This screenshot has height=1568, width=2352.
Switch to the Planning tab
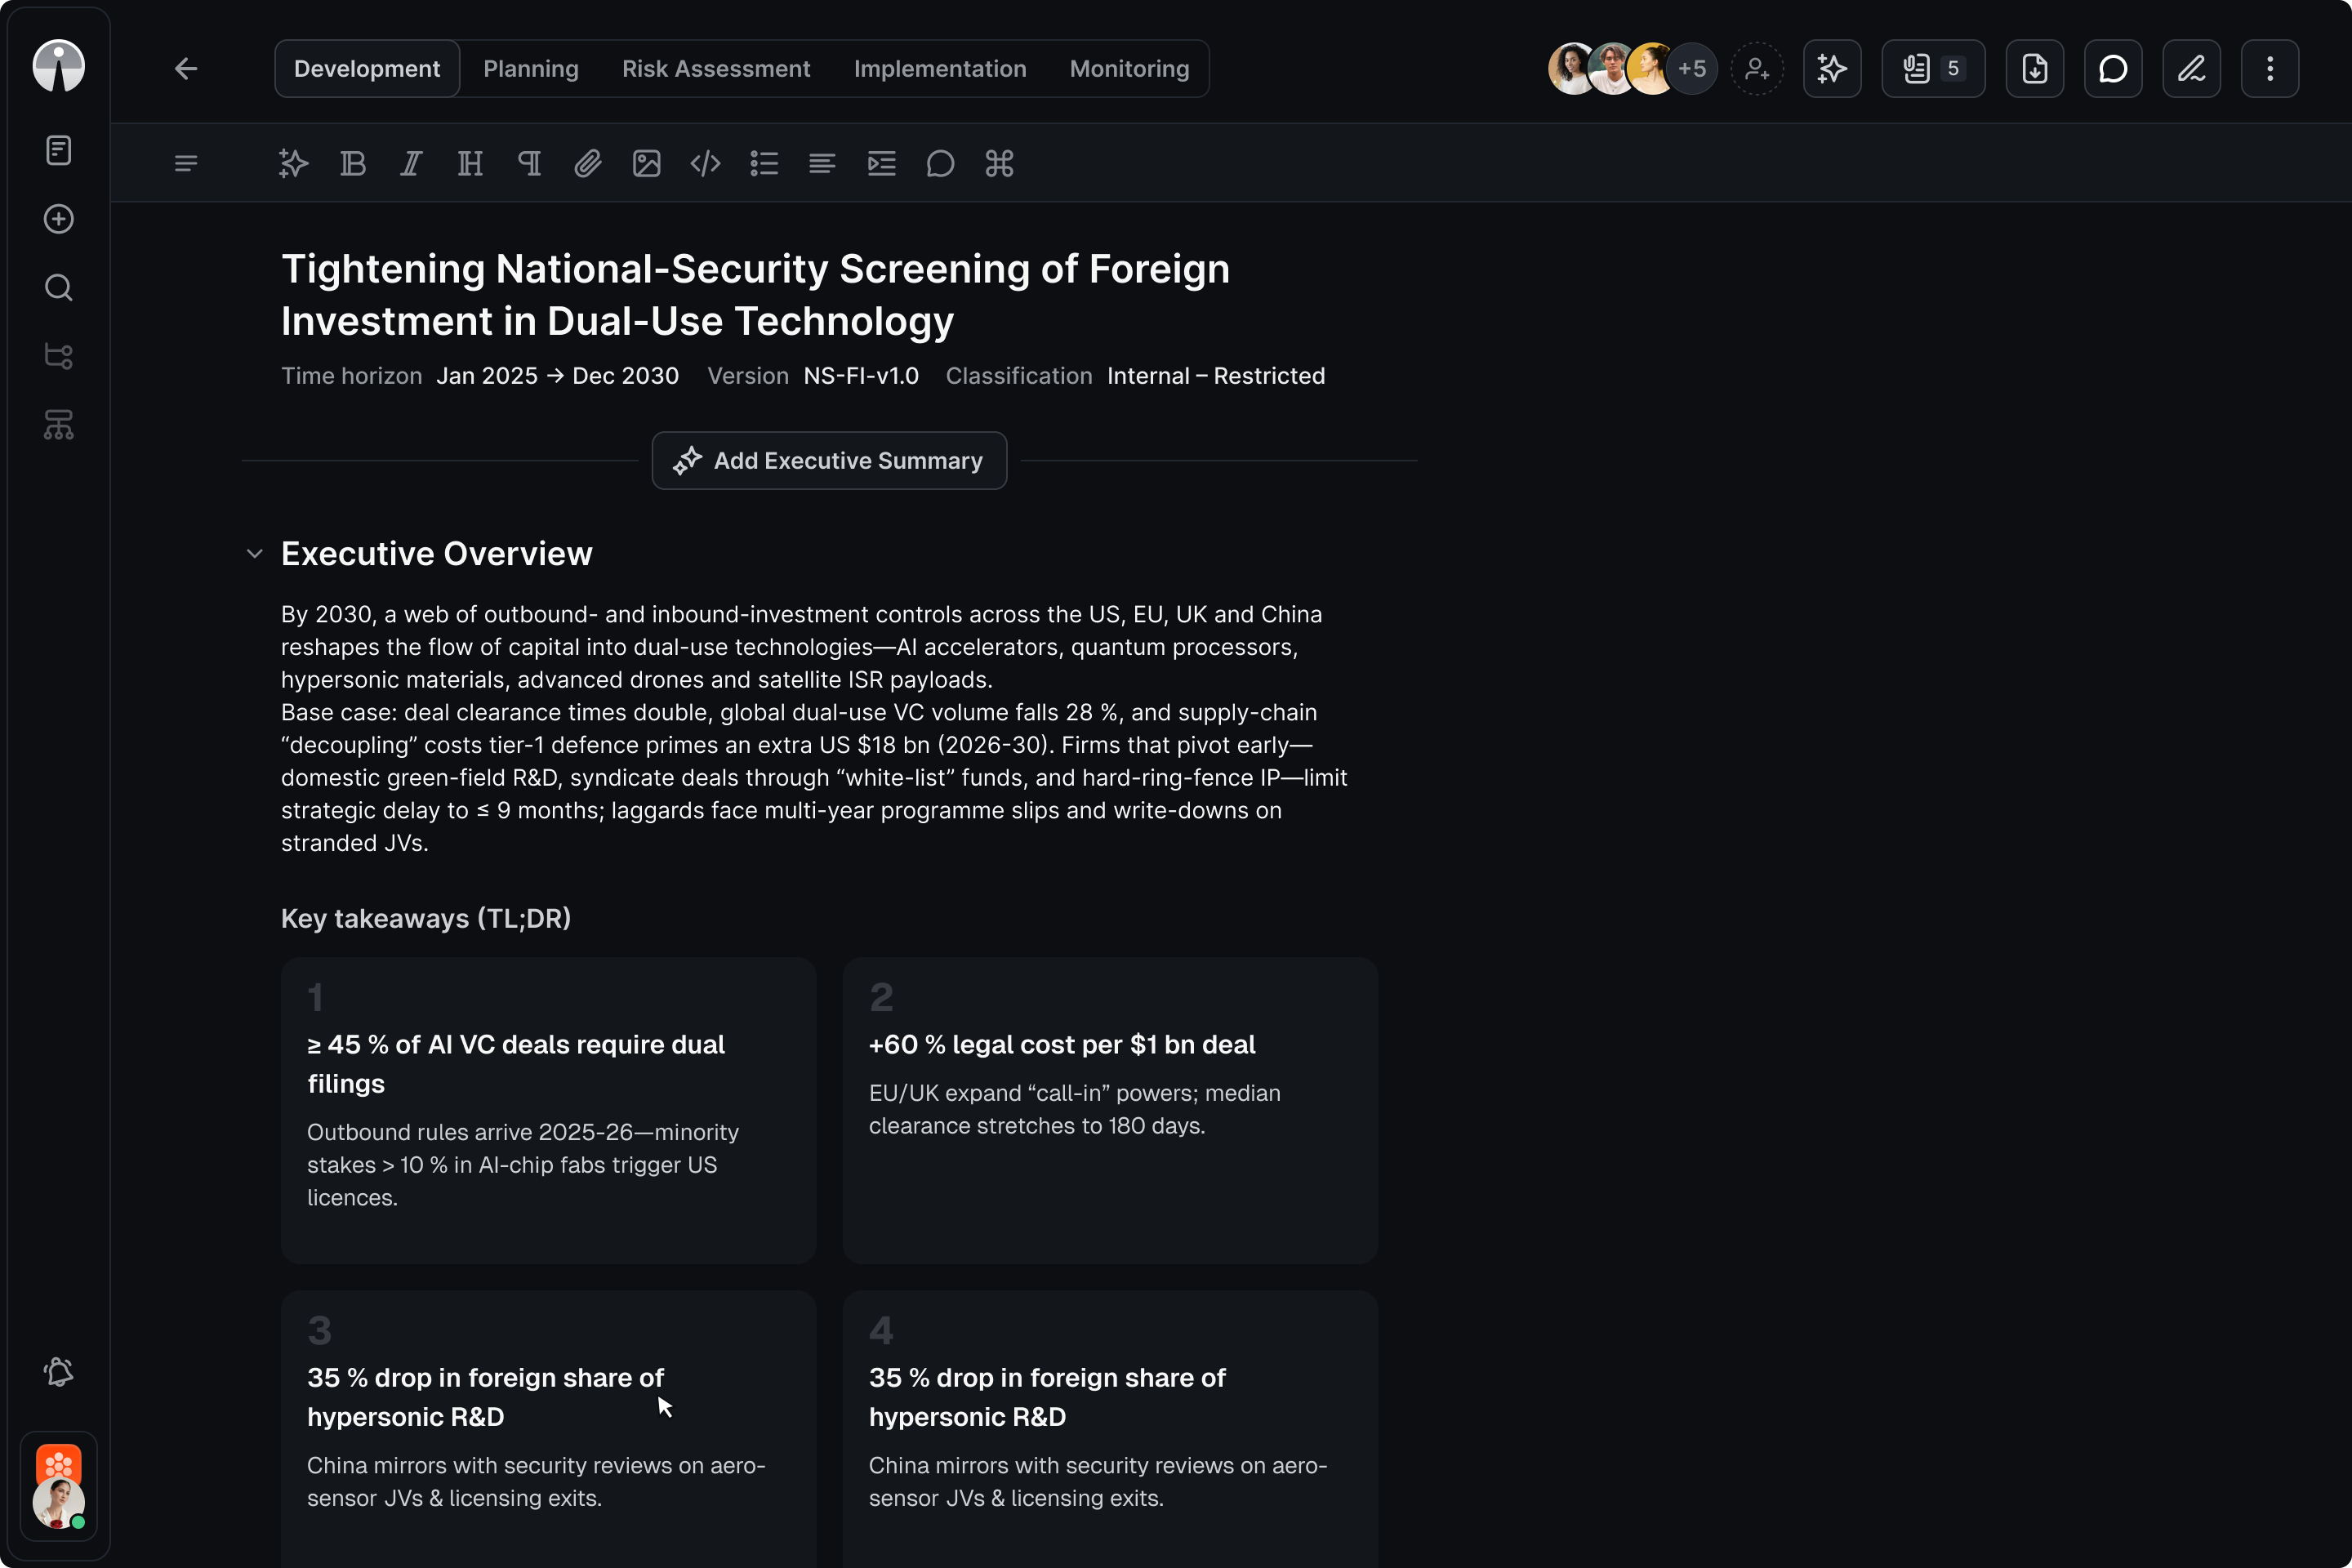click(531, 69)
